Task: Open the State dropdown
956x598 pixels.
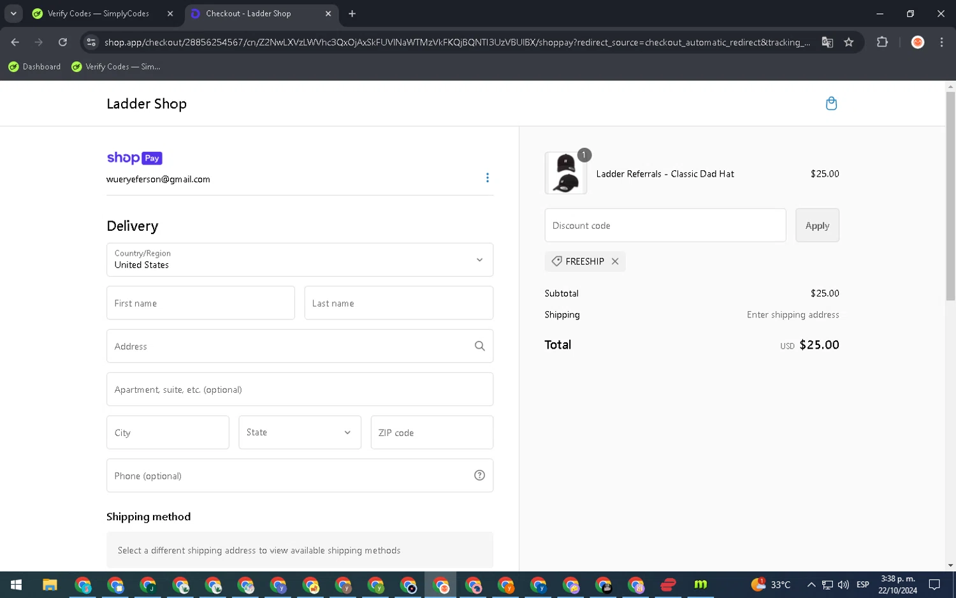Action: pyautogui.click(x=300, y=432)
